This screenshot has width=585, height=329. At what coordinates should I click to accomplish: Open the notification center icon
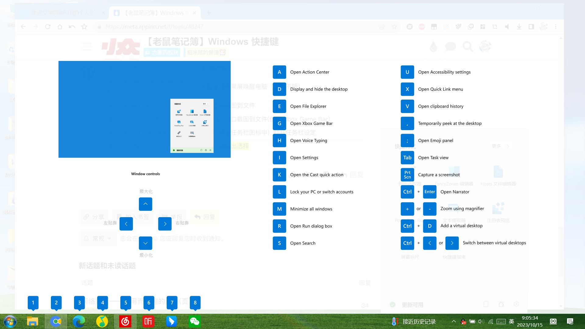[570, 321]
